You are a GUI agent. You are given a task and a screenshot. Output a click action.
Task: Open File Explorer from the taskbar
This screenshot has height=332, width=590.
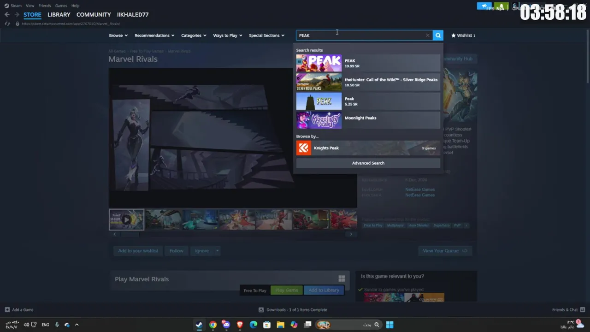pos(280,325)
